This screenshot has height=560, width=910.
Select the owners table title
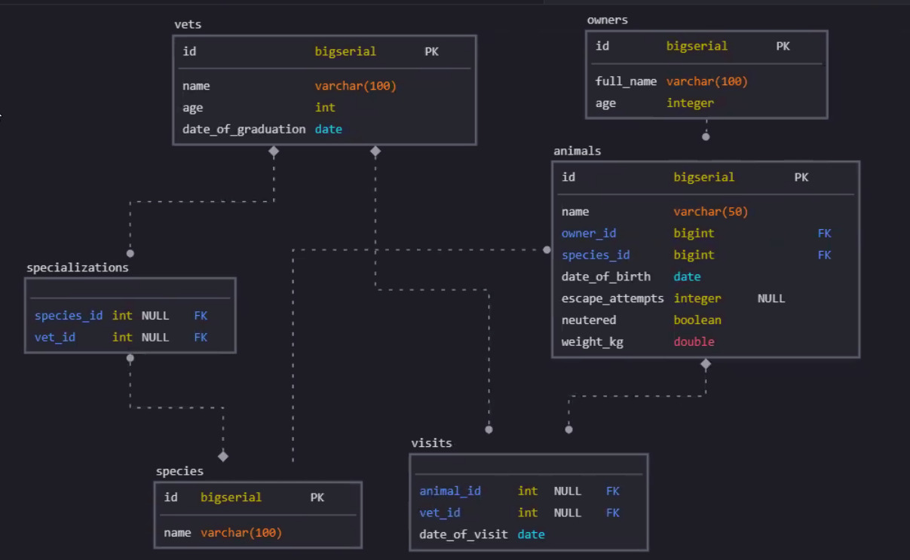click(x=608, y=20)
